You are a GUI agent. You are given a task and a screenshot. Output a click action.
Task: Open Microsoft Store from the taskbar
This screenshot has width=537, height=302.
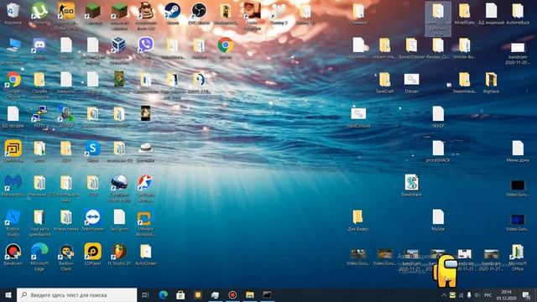pos(180,294)
